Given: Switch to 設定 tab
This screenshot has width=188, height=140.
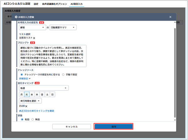Looking at the screenshot, I should pos(36,4).
